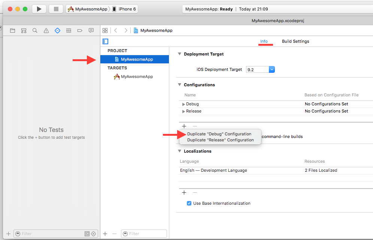The height and width of the screenshot is (240, 373).
Task: Open the Issue navigator warning icon
Action: pyautogui.click(x=46, y=30)
